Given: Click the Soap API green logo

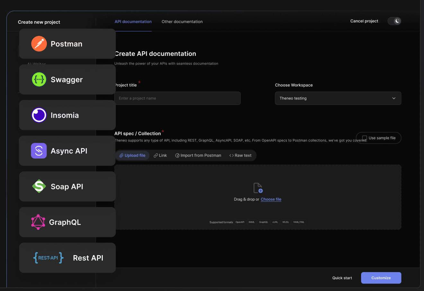Looking at the screenshot, I should click(x=39, y=186).
